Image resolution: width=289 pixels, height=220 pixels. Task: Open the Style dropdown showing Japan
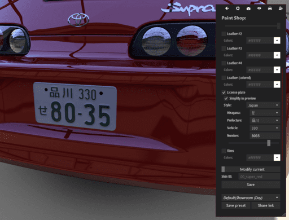263,105
